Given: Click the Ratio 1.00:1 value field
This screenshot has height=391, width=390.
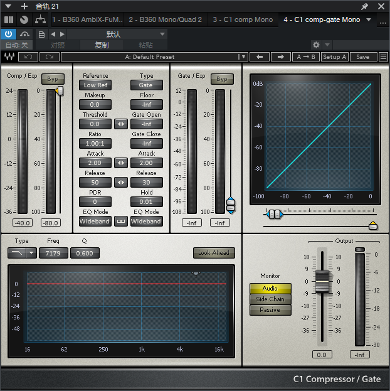Looking at the screenshot, I should [x=95, y=143].
